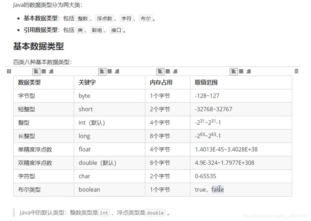Right align the 关键字 column

pyautogui.click(x=117, y=71)
